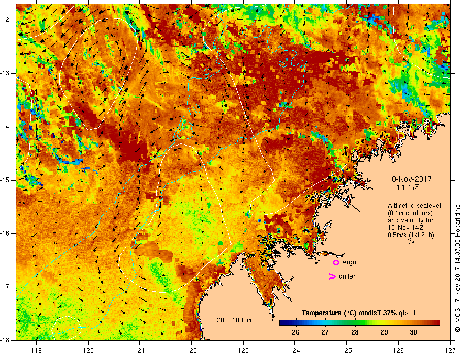Click longitude axis label '126'

[398, 350]
